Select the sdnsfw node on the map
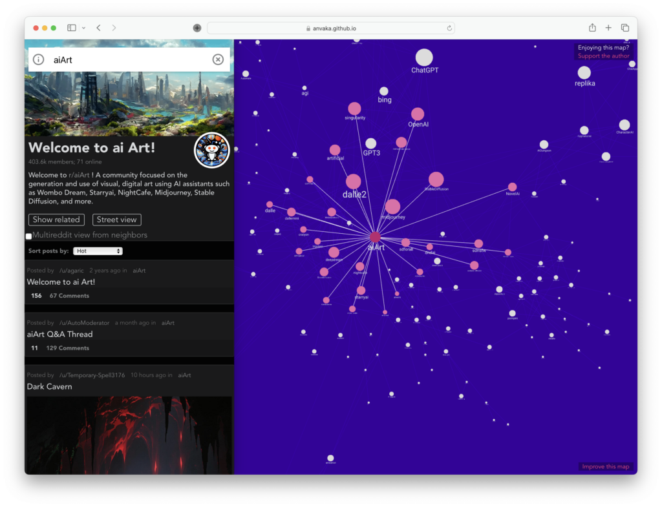The width and height of the screenshot is (662, 507). [x=478, y=243]
